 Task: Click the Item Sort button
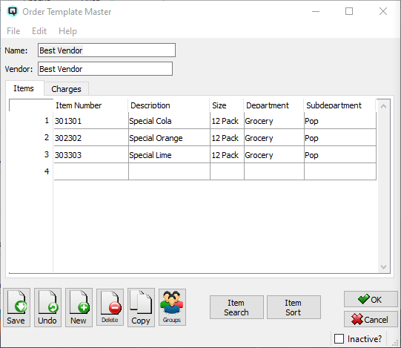(294, 307)
